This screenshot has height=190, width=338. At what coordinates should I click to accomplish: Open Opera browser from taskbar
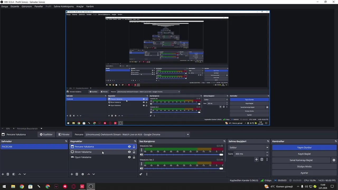[74, 187]
